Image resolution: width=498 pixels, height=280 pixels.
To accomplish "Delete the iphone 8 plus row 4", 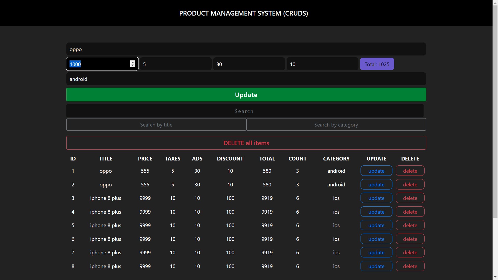I will (x=410, y=212).
